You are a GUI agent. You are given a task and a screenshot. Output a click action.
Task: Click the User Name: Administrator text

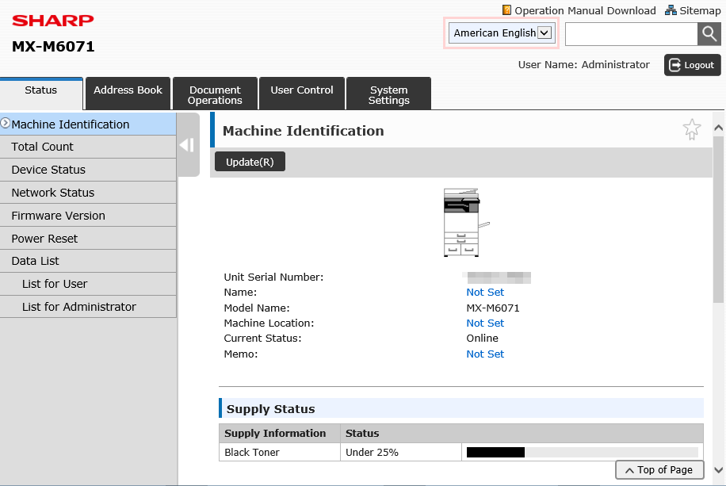(x=583, y=65)
